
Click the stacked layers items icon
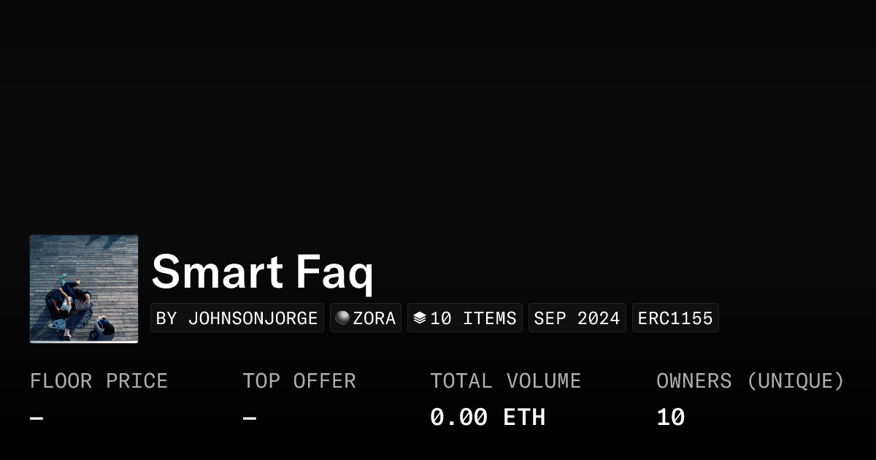(420, 318)
